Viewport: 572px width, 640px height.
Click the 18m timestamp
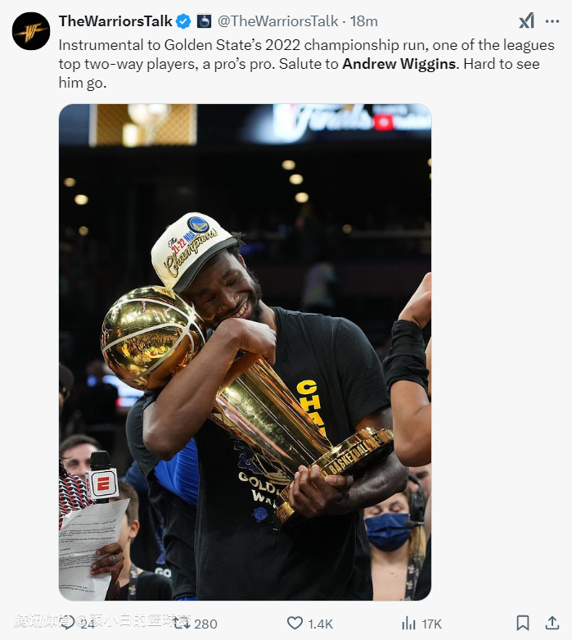point(364,21)
